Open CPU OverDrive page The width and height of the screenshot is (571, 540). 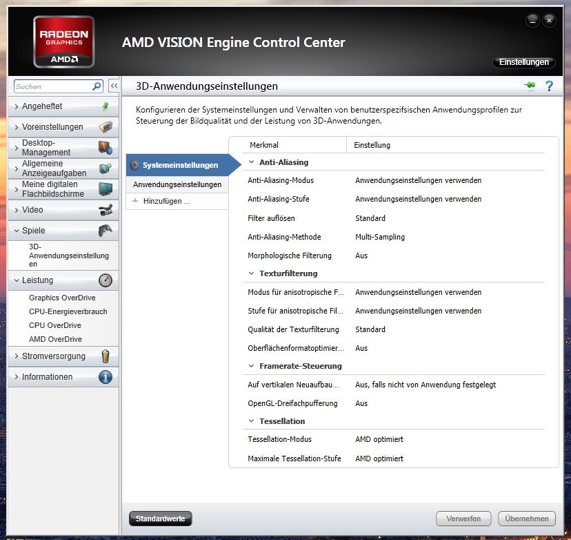(55, 325)
